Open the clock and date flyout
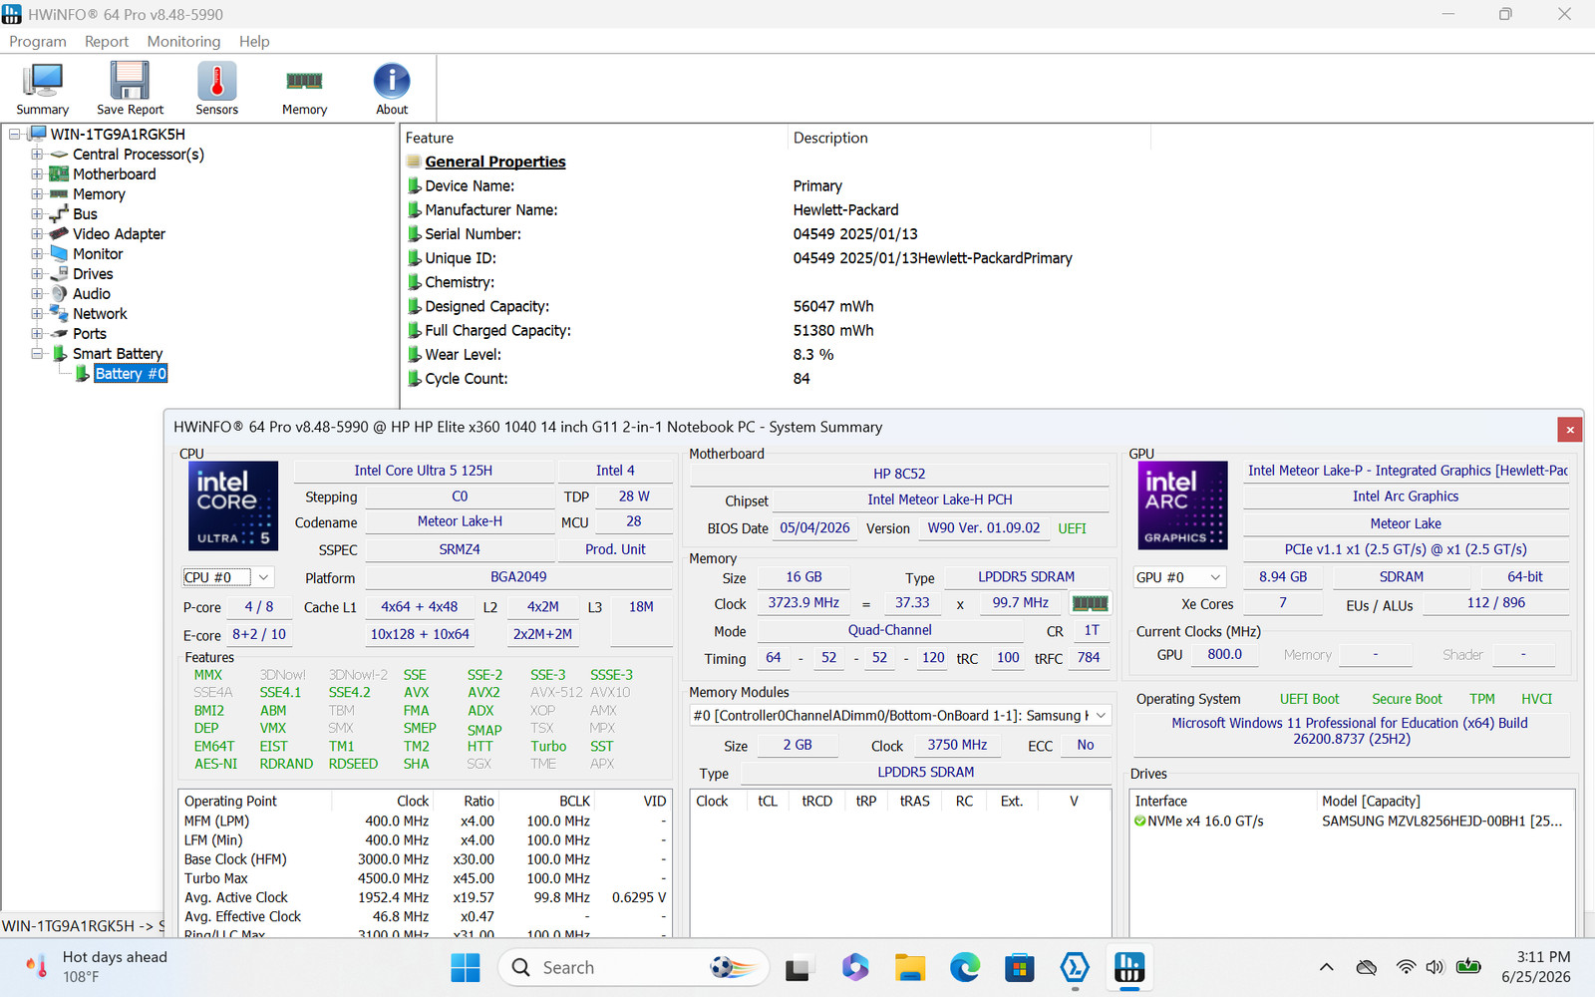 click(x=1536, y=967)
